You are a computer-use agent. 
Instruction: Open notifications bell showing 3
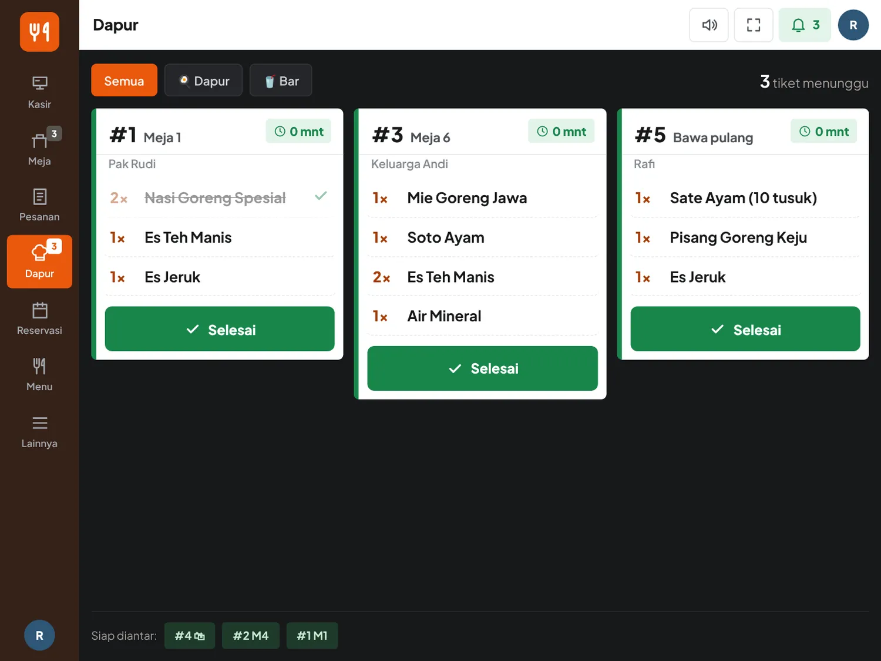click(x=805, y=25)
